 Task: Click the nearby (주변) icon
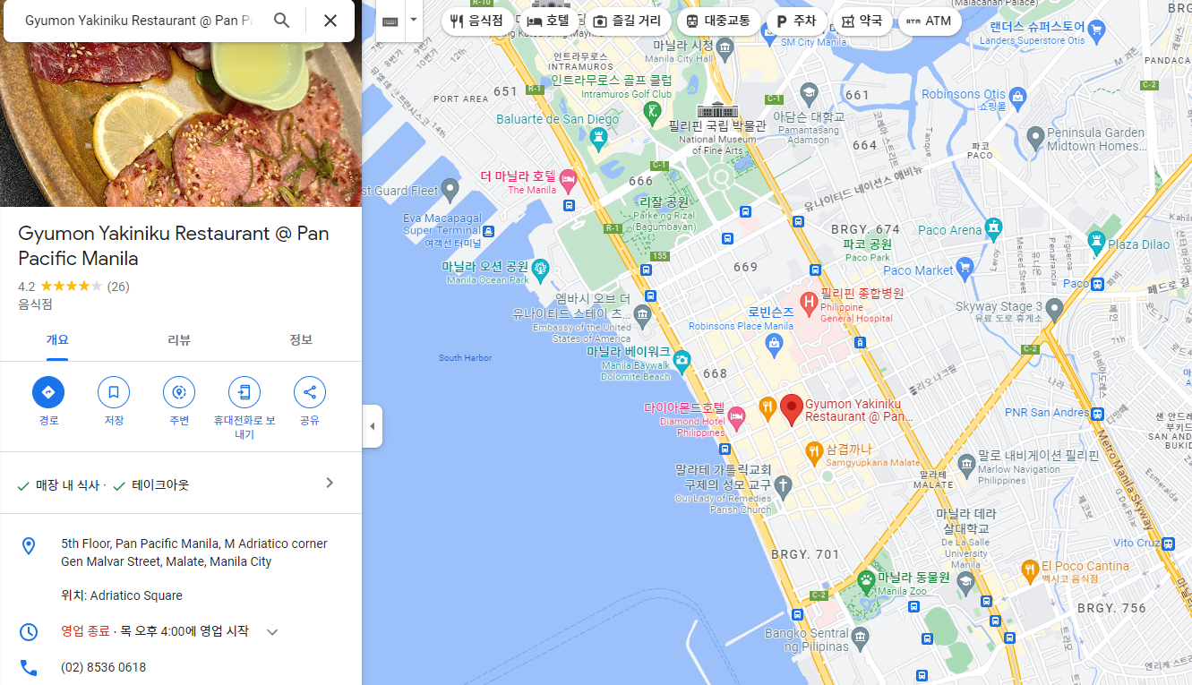point(179,392)
